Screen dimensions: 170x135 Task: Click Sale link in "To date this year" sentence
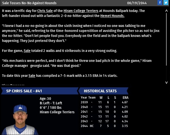pos(32,76)
